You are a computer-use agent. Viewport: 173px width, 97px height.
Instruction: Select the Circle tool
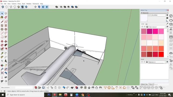tap(2, 29)
